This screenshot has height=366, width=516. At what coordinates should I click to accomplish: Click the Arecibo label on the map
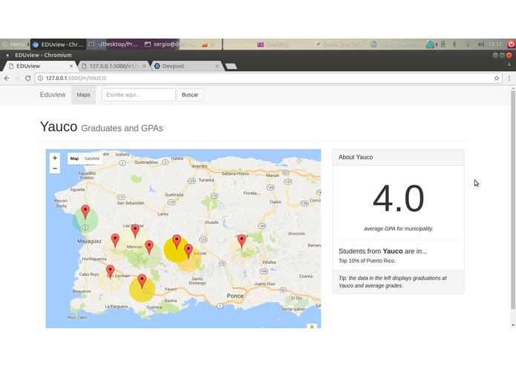(200, 166)
